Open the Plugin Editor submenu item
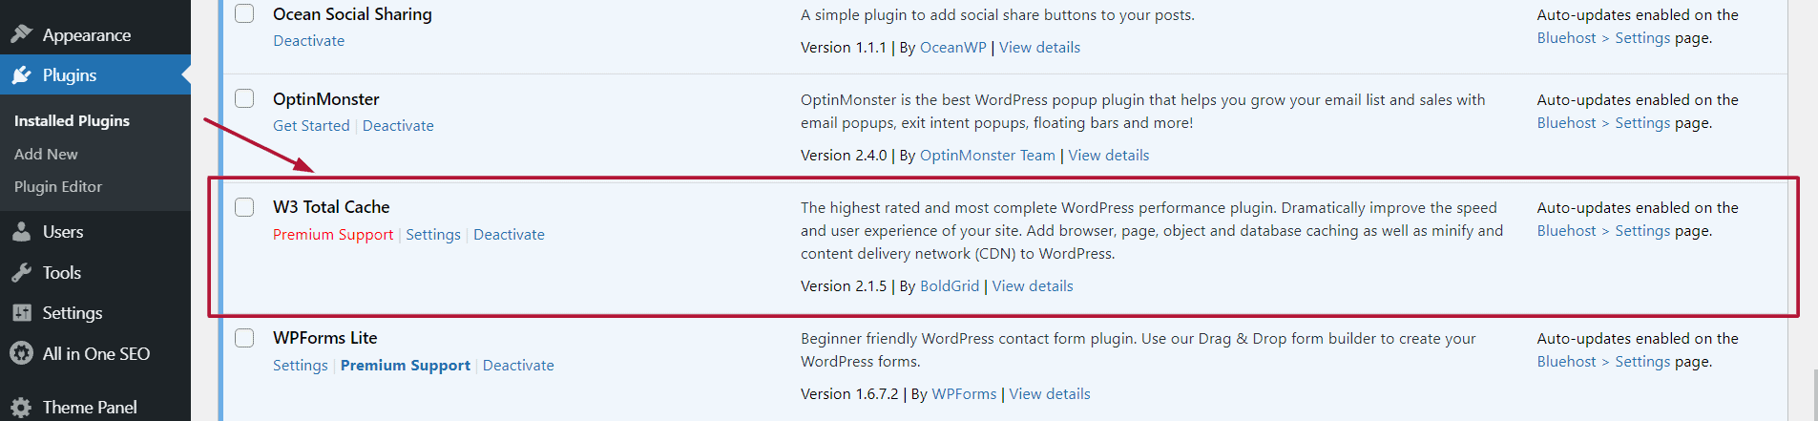The width and height of the screenshot is (1818, 421). [x=58, y=187]
